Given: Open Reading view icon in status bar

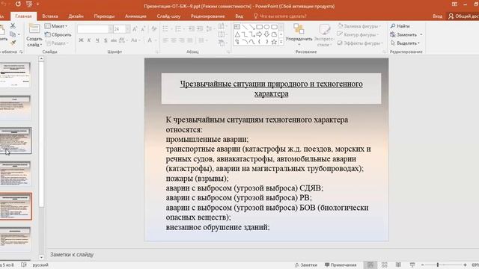Looking at the screenshot, I should (x=398, y=265).
